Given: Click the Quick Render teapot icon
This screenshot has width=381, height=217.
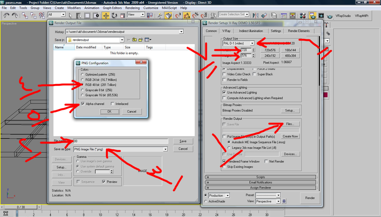Looking at the screenshot, I should coord(330,16).
